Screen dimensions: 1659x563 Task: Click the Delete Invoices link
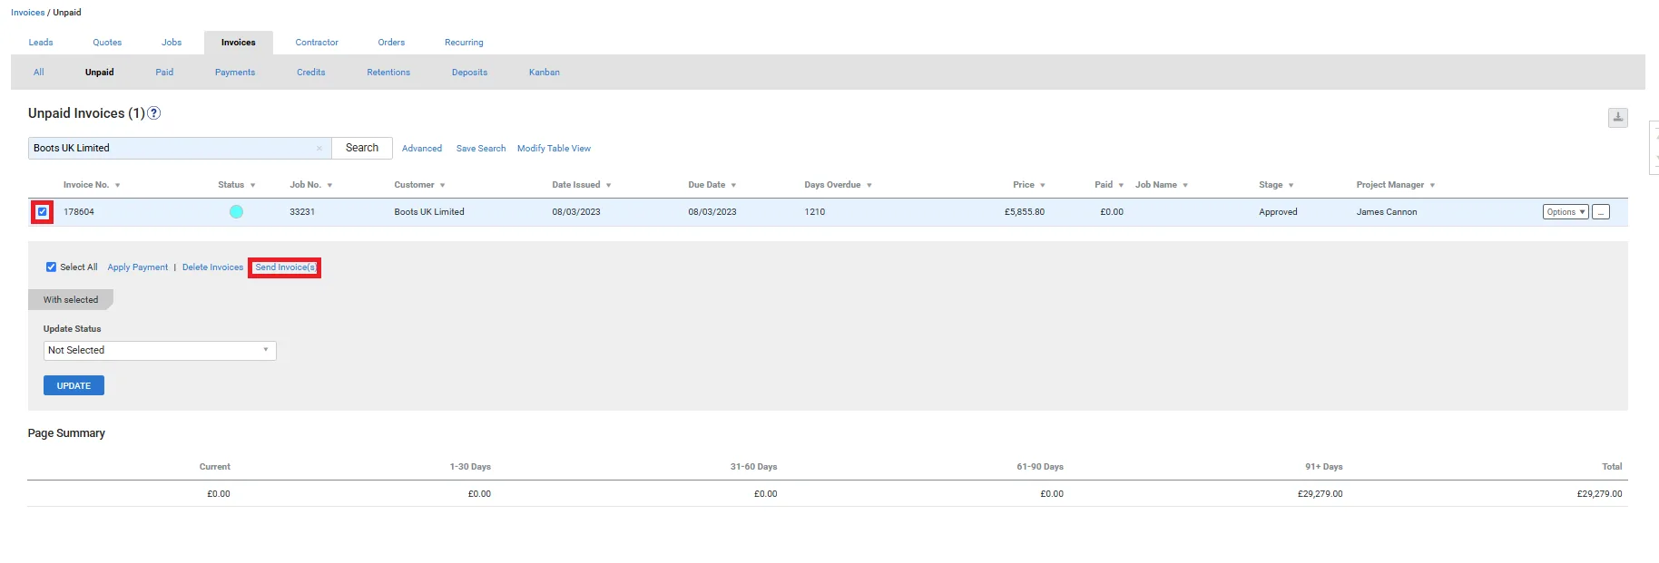[212, 267]
